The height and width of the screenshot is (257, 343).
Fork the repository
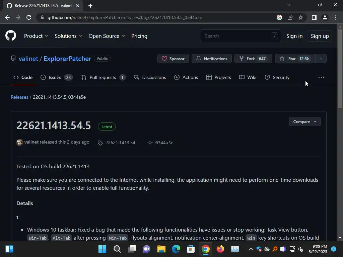tap(253, 59)
